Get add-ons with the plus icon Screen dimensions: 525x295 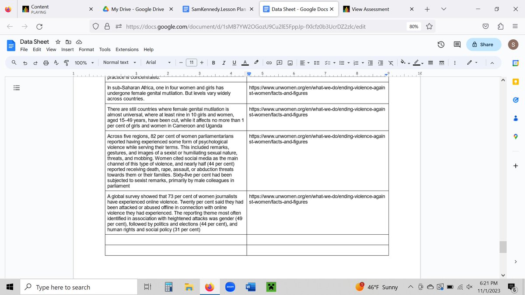click(515, 166)
